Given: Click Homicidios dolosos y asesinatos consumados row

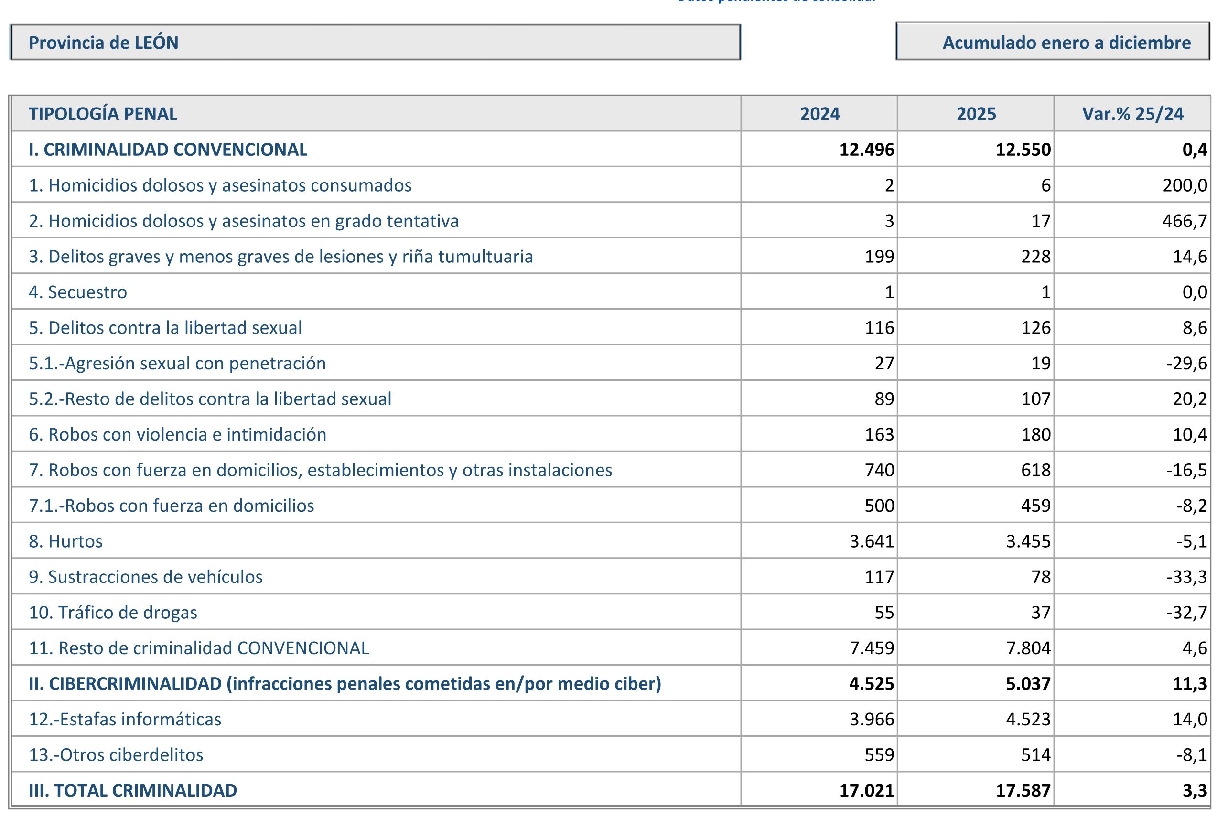Looking at the screenshot, I should pos(220,185).
